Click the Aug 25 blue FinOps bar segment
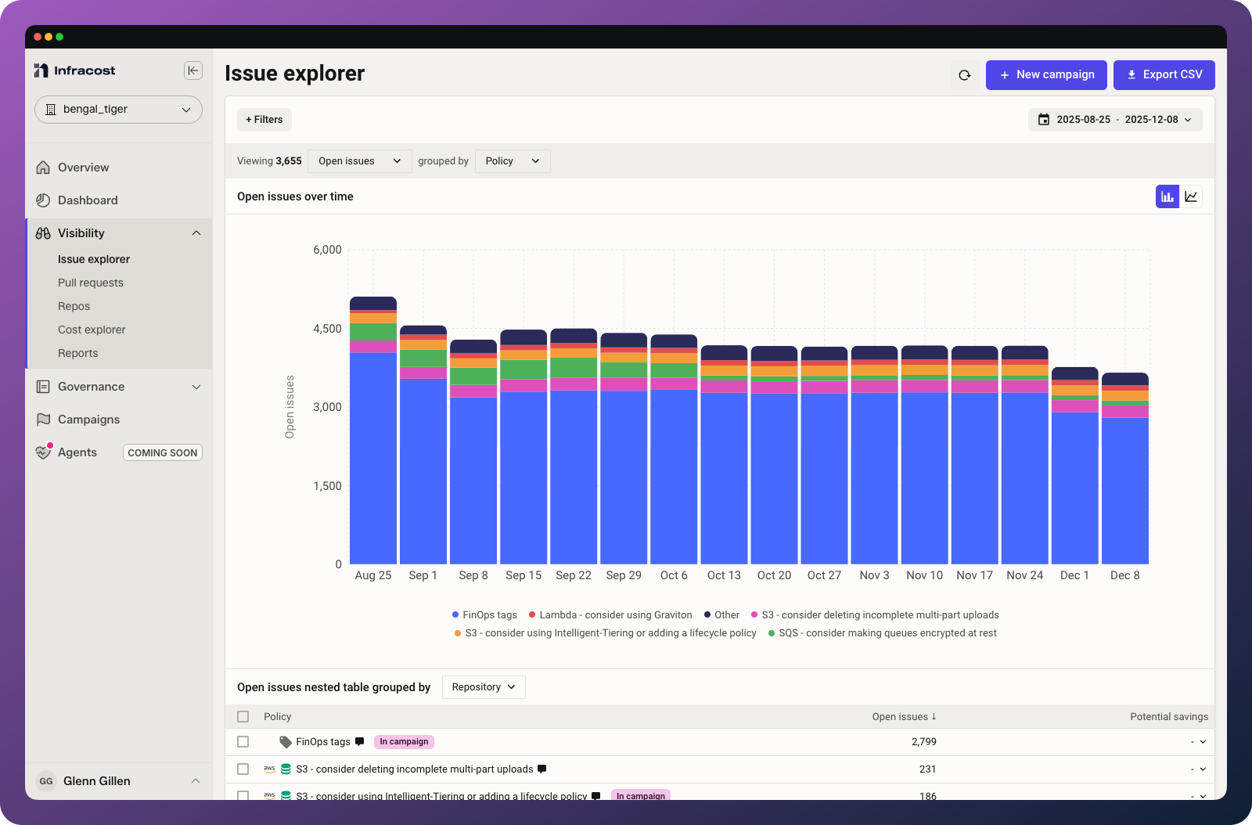This screenshot has height=825, width=1252. coord(373,458)
